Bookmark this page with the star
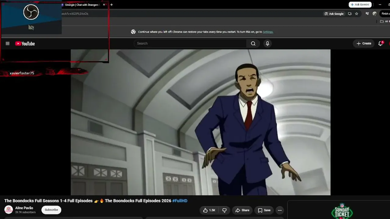Viewport: 390px width, 219px height. click(356, 14)
